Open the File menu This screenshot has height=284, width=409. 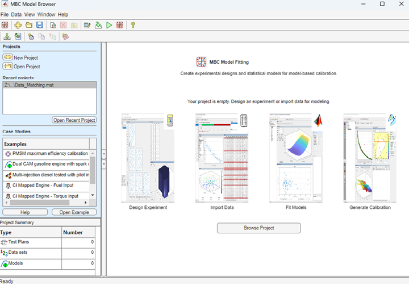[5, 14]
